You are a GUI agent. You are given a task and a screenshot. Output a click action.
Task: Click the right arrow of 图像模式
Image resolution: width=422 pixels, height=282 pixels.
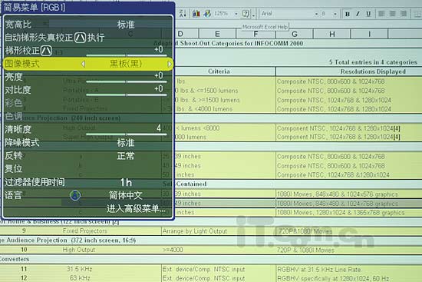(170, 65)
